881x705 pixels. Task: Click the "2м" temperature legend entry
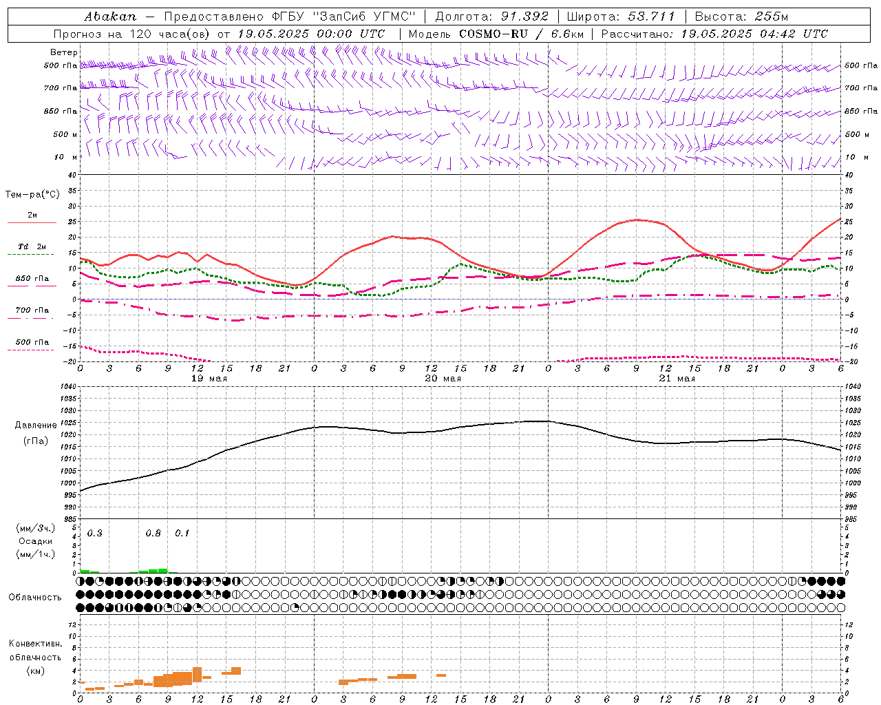(32, 215)
